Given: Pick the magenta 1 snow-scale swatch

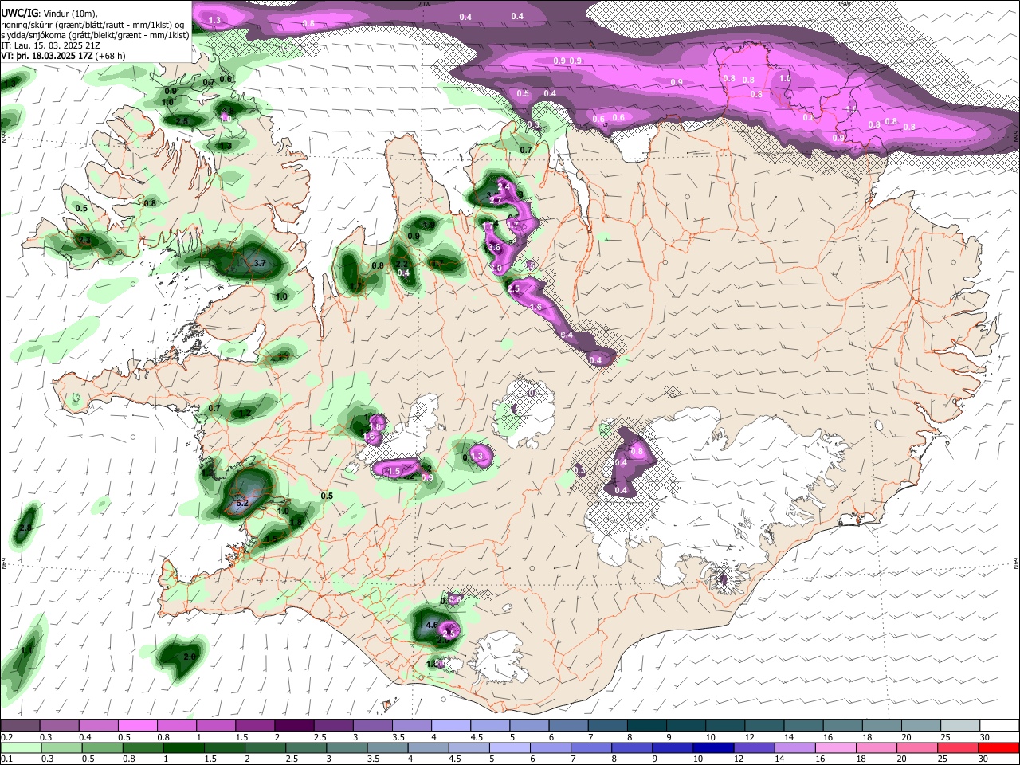Looking at the screenshot, I should 216,725.
